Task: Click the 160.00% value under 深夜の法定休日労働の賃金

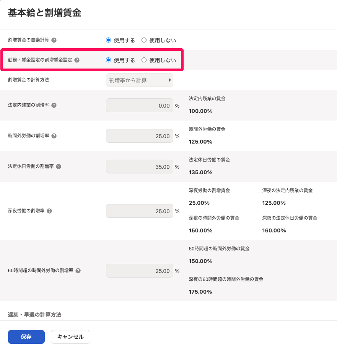Action: 274,230
